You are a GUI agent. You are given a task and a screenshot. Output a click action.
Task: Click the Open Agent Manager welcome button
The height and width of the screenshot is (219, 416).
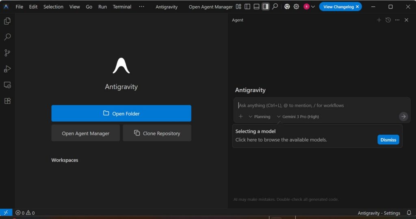tap(85, 133)
